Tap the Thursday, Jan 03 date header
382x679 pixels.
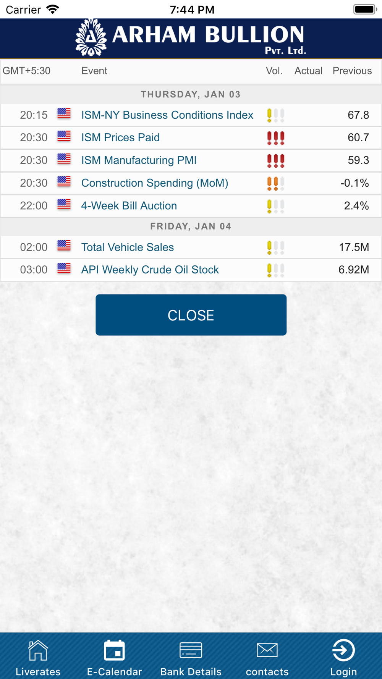[x=191, y=94]
